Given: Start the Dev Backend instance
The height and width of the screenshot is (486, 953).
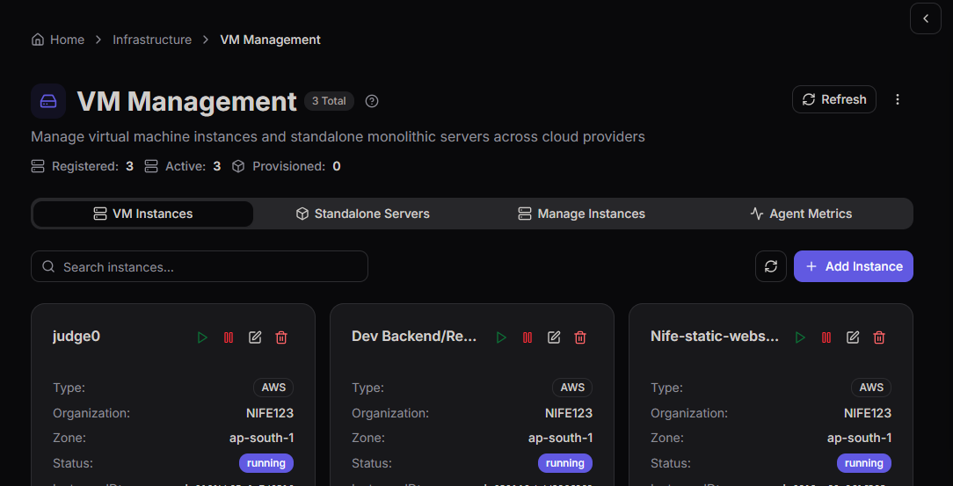Looking at the screenshot, I should [x=501, y=337].
